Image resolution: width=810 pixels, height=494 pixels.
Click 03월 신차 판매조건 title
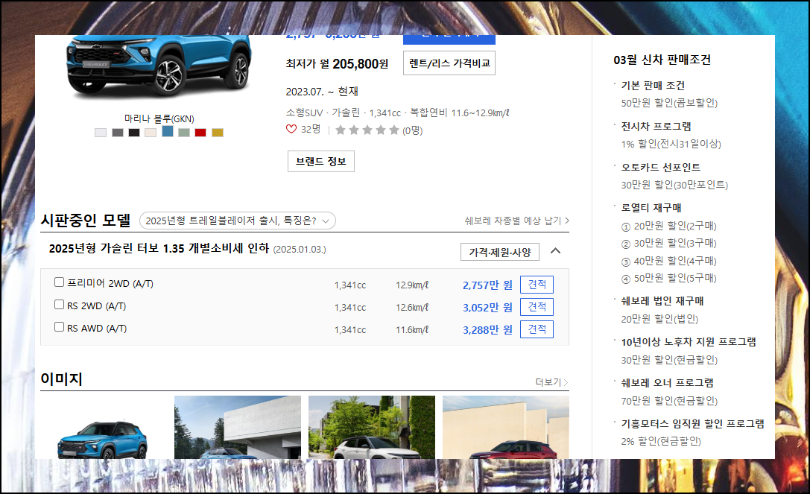point(662,60)
